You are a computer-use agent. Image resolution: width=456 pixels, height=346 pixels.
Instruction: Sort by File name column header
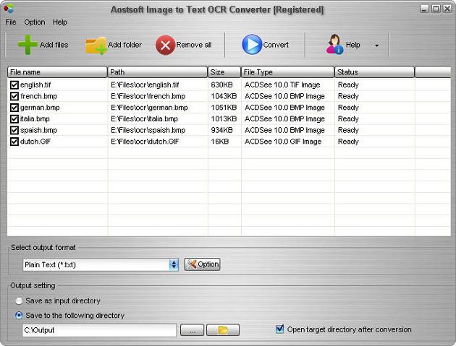click(57, 72)
